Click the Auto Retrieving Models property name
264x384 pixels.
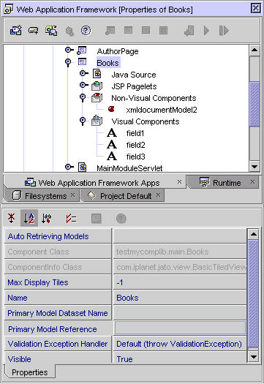58,236
